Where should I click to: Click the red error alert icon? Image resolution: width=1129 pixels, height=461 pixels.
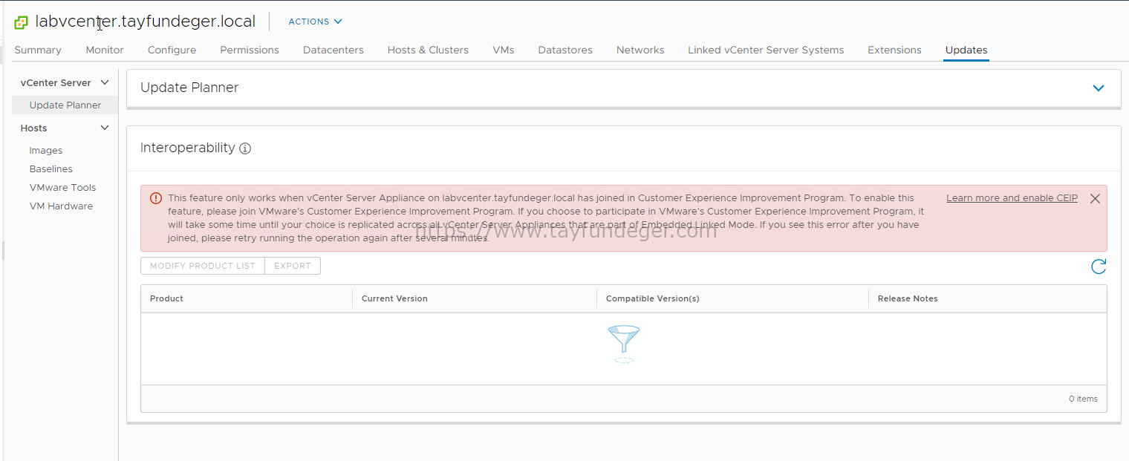(155, 198)
